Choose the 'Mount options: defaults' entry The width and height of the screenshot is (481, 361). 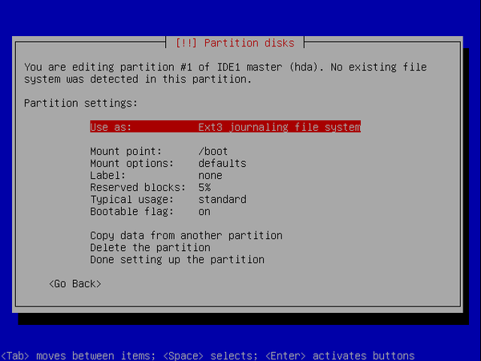[x=168, y=163]
